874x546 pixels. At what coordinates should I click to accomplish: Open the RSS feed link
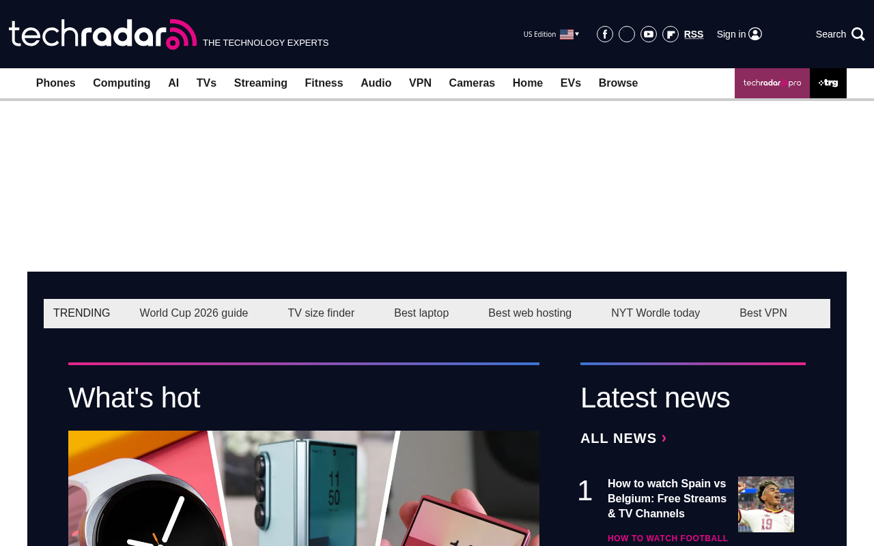[x=694, y=34]
